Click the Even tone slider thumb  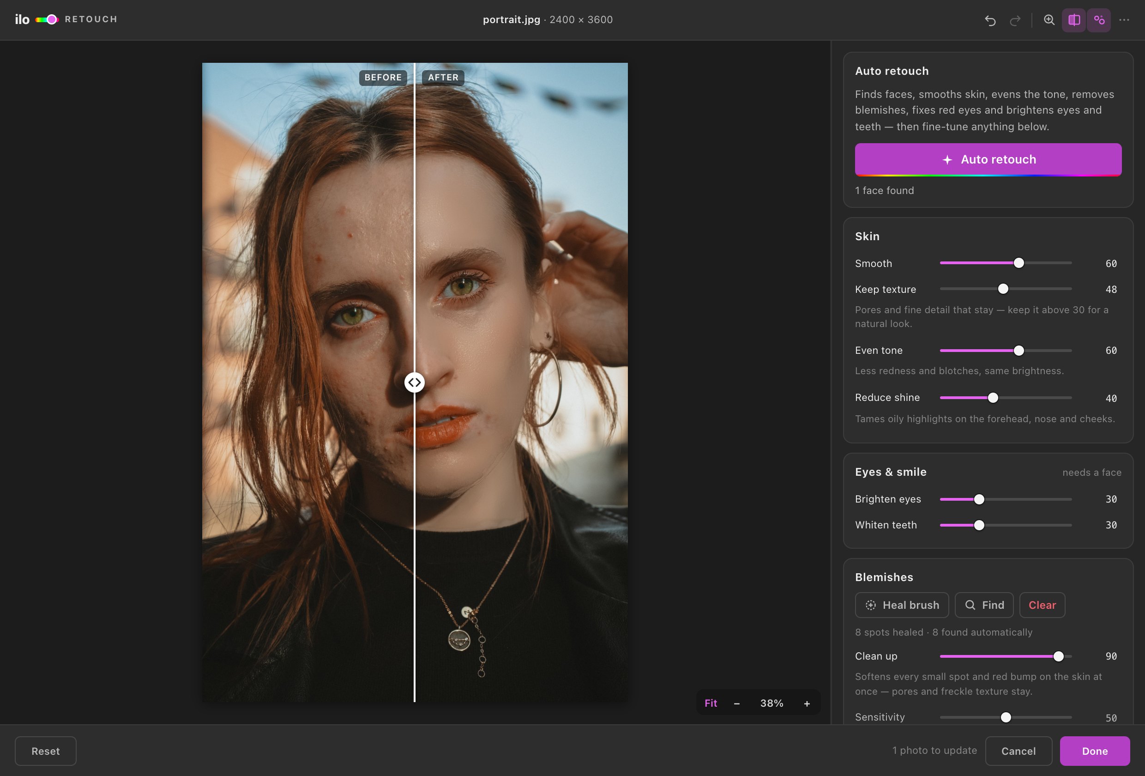pos(1019,351)
